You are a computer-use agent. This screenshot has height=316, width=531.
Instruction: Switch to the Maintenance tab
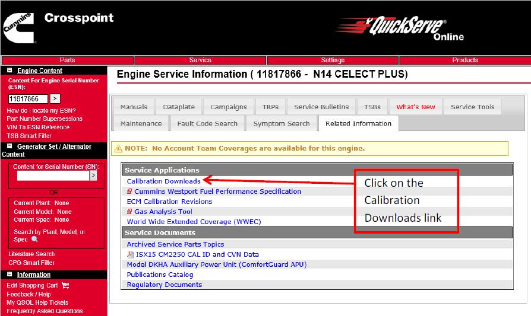(141, 123)
